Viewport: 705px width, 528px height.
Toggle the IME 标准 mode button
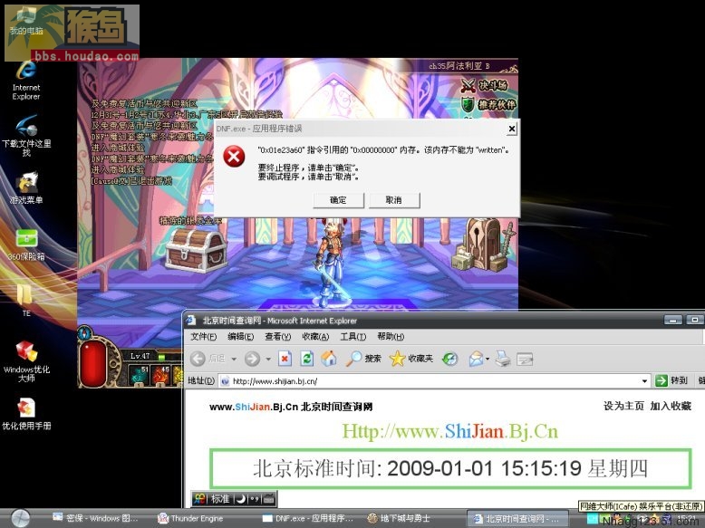220,499
